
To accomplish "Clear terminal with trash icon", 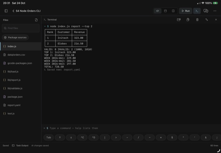I will point(197,20).
